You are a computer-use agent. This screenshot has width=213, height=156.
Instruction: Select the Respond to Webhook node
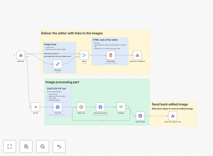coord(137,55)
